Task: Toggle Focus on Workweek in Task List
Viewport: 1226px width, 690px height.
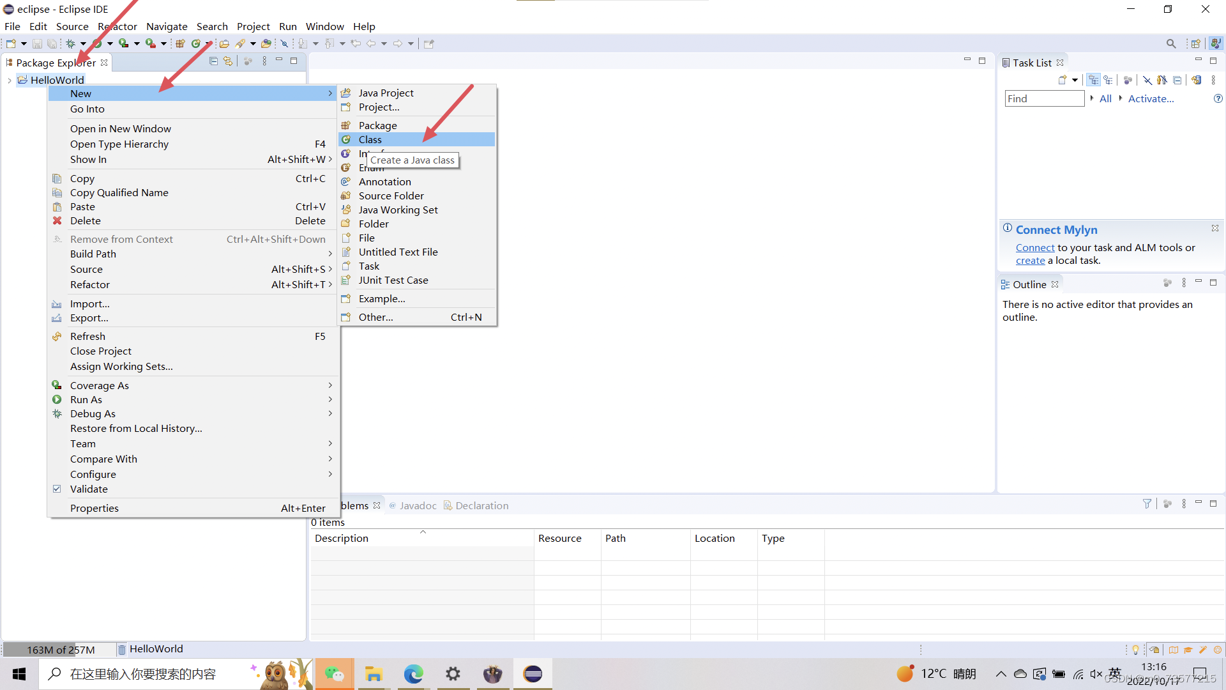Action: 1128,80
